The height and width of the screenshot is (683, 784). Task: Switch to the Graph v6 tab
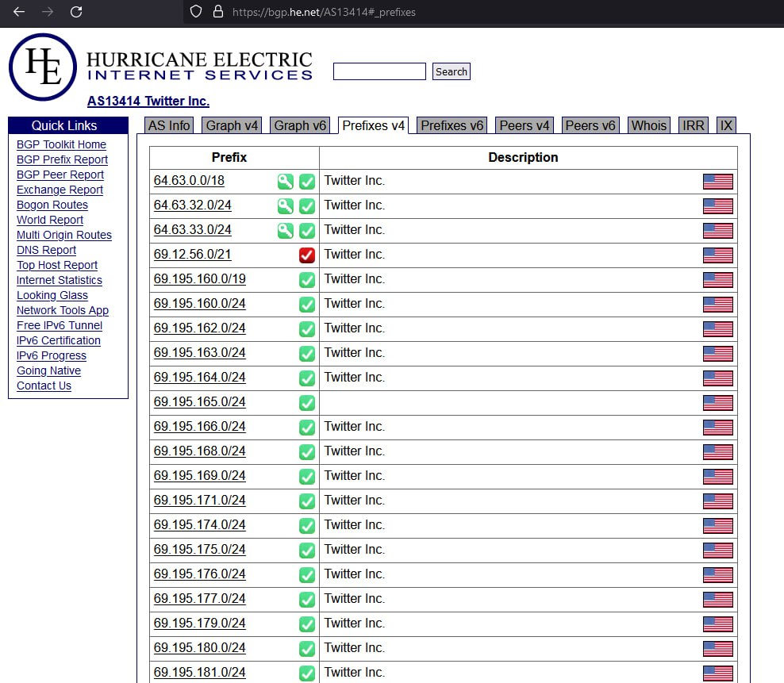pyautogui.click(x=300, y=125)
